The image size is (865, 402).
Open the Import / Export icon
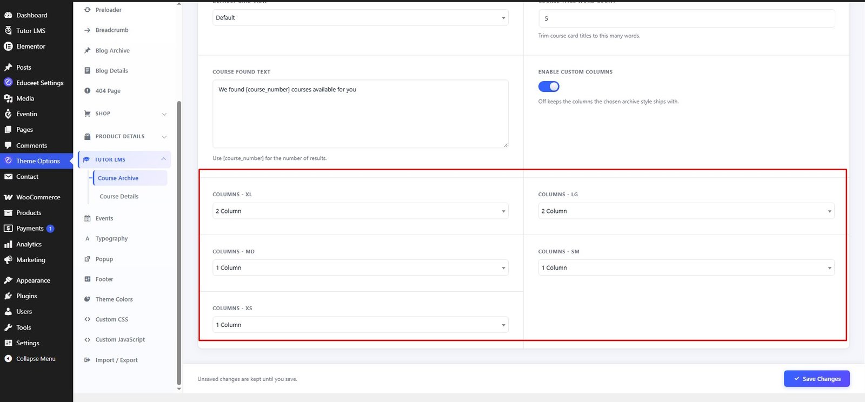[87, 360]
